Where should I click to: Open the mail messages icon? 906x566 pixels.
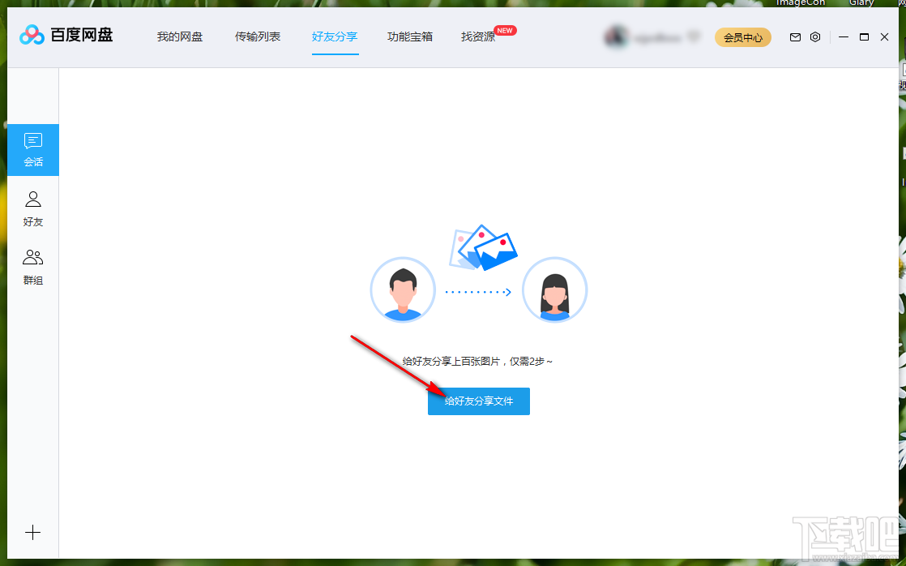click(795, 37)
